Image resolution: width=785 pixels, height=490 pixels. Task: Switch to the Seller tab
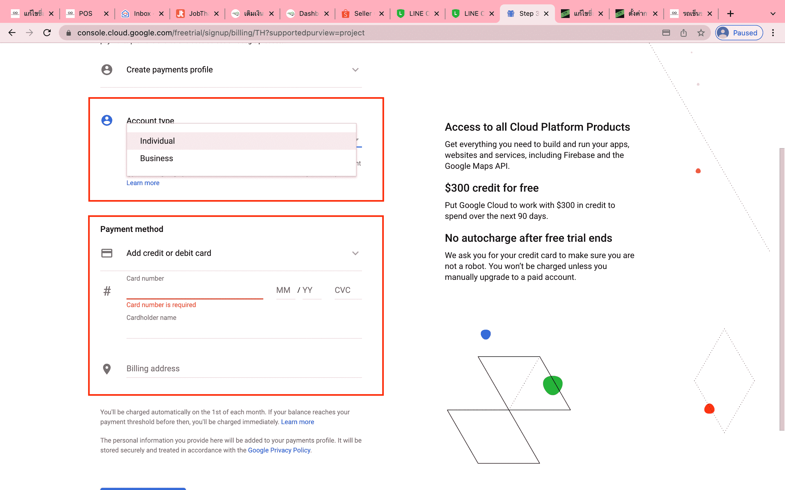coord(363,14)
